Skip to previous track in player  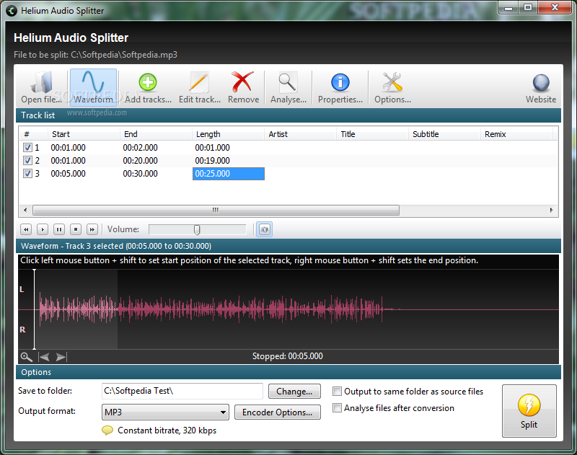coord(26,229)
